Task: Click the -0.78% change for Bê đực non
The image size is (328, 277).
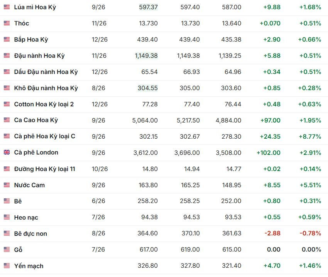Action: point(310,233)
